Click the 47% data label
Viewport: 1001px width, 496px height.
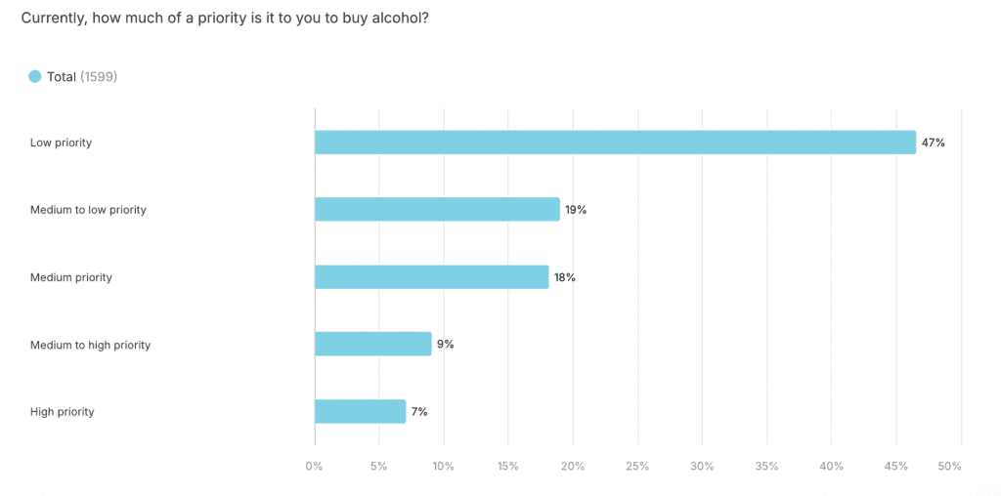pyautogui.click(x=934, y=143)
